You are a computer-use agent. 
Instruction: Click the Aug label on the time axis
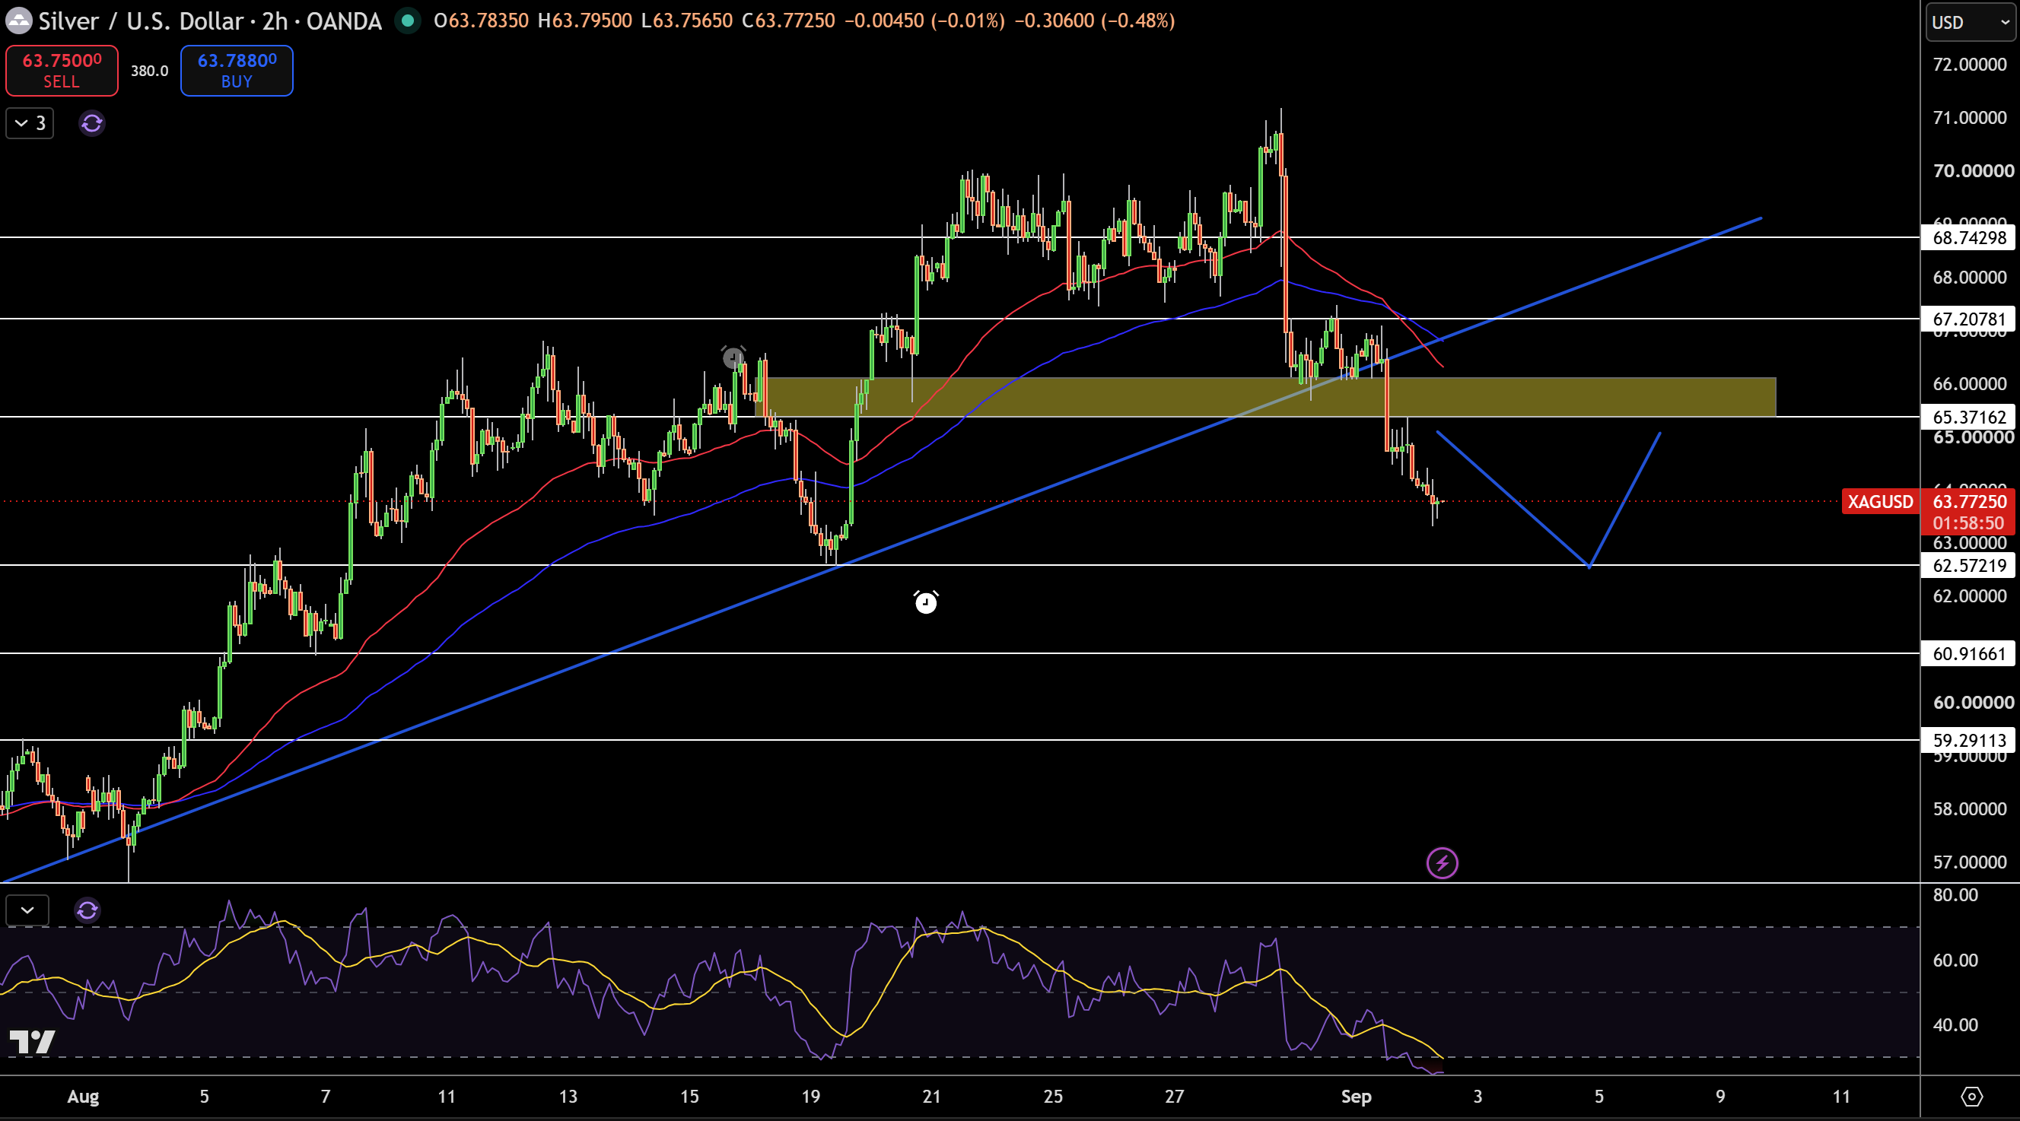click(x=83, y=1096)
